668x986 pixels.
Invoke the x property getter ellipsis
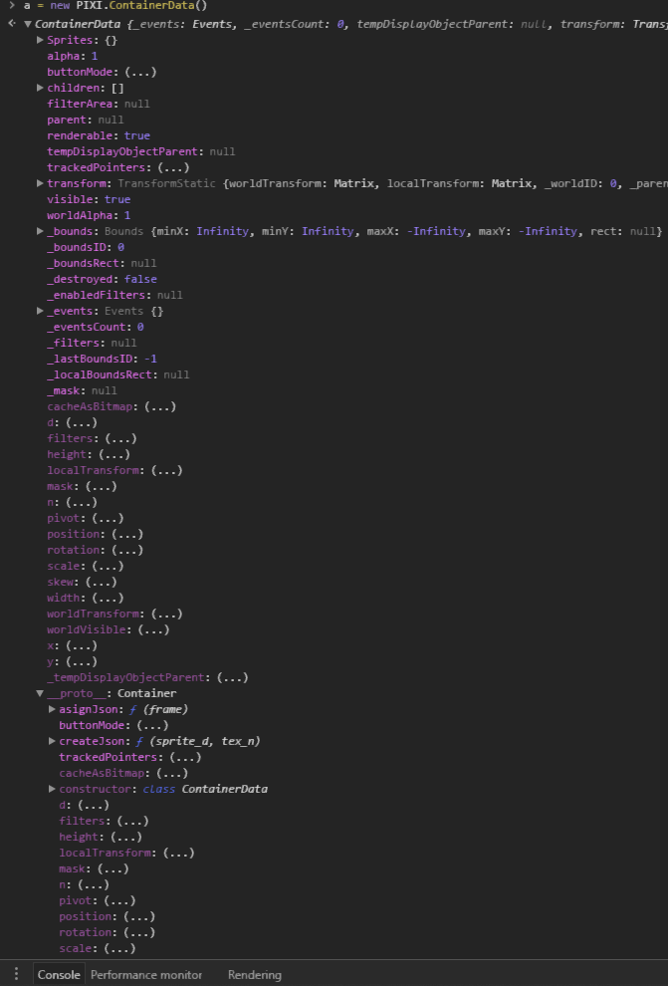(x=82, y=645)
